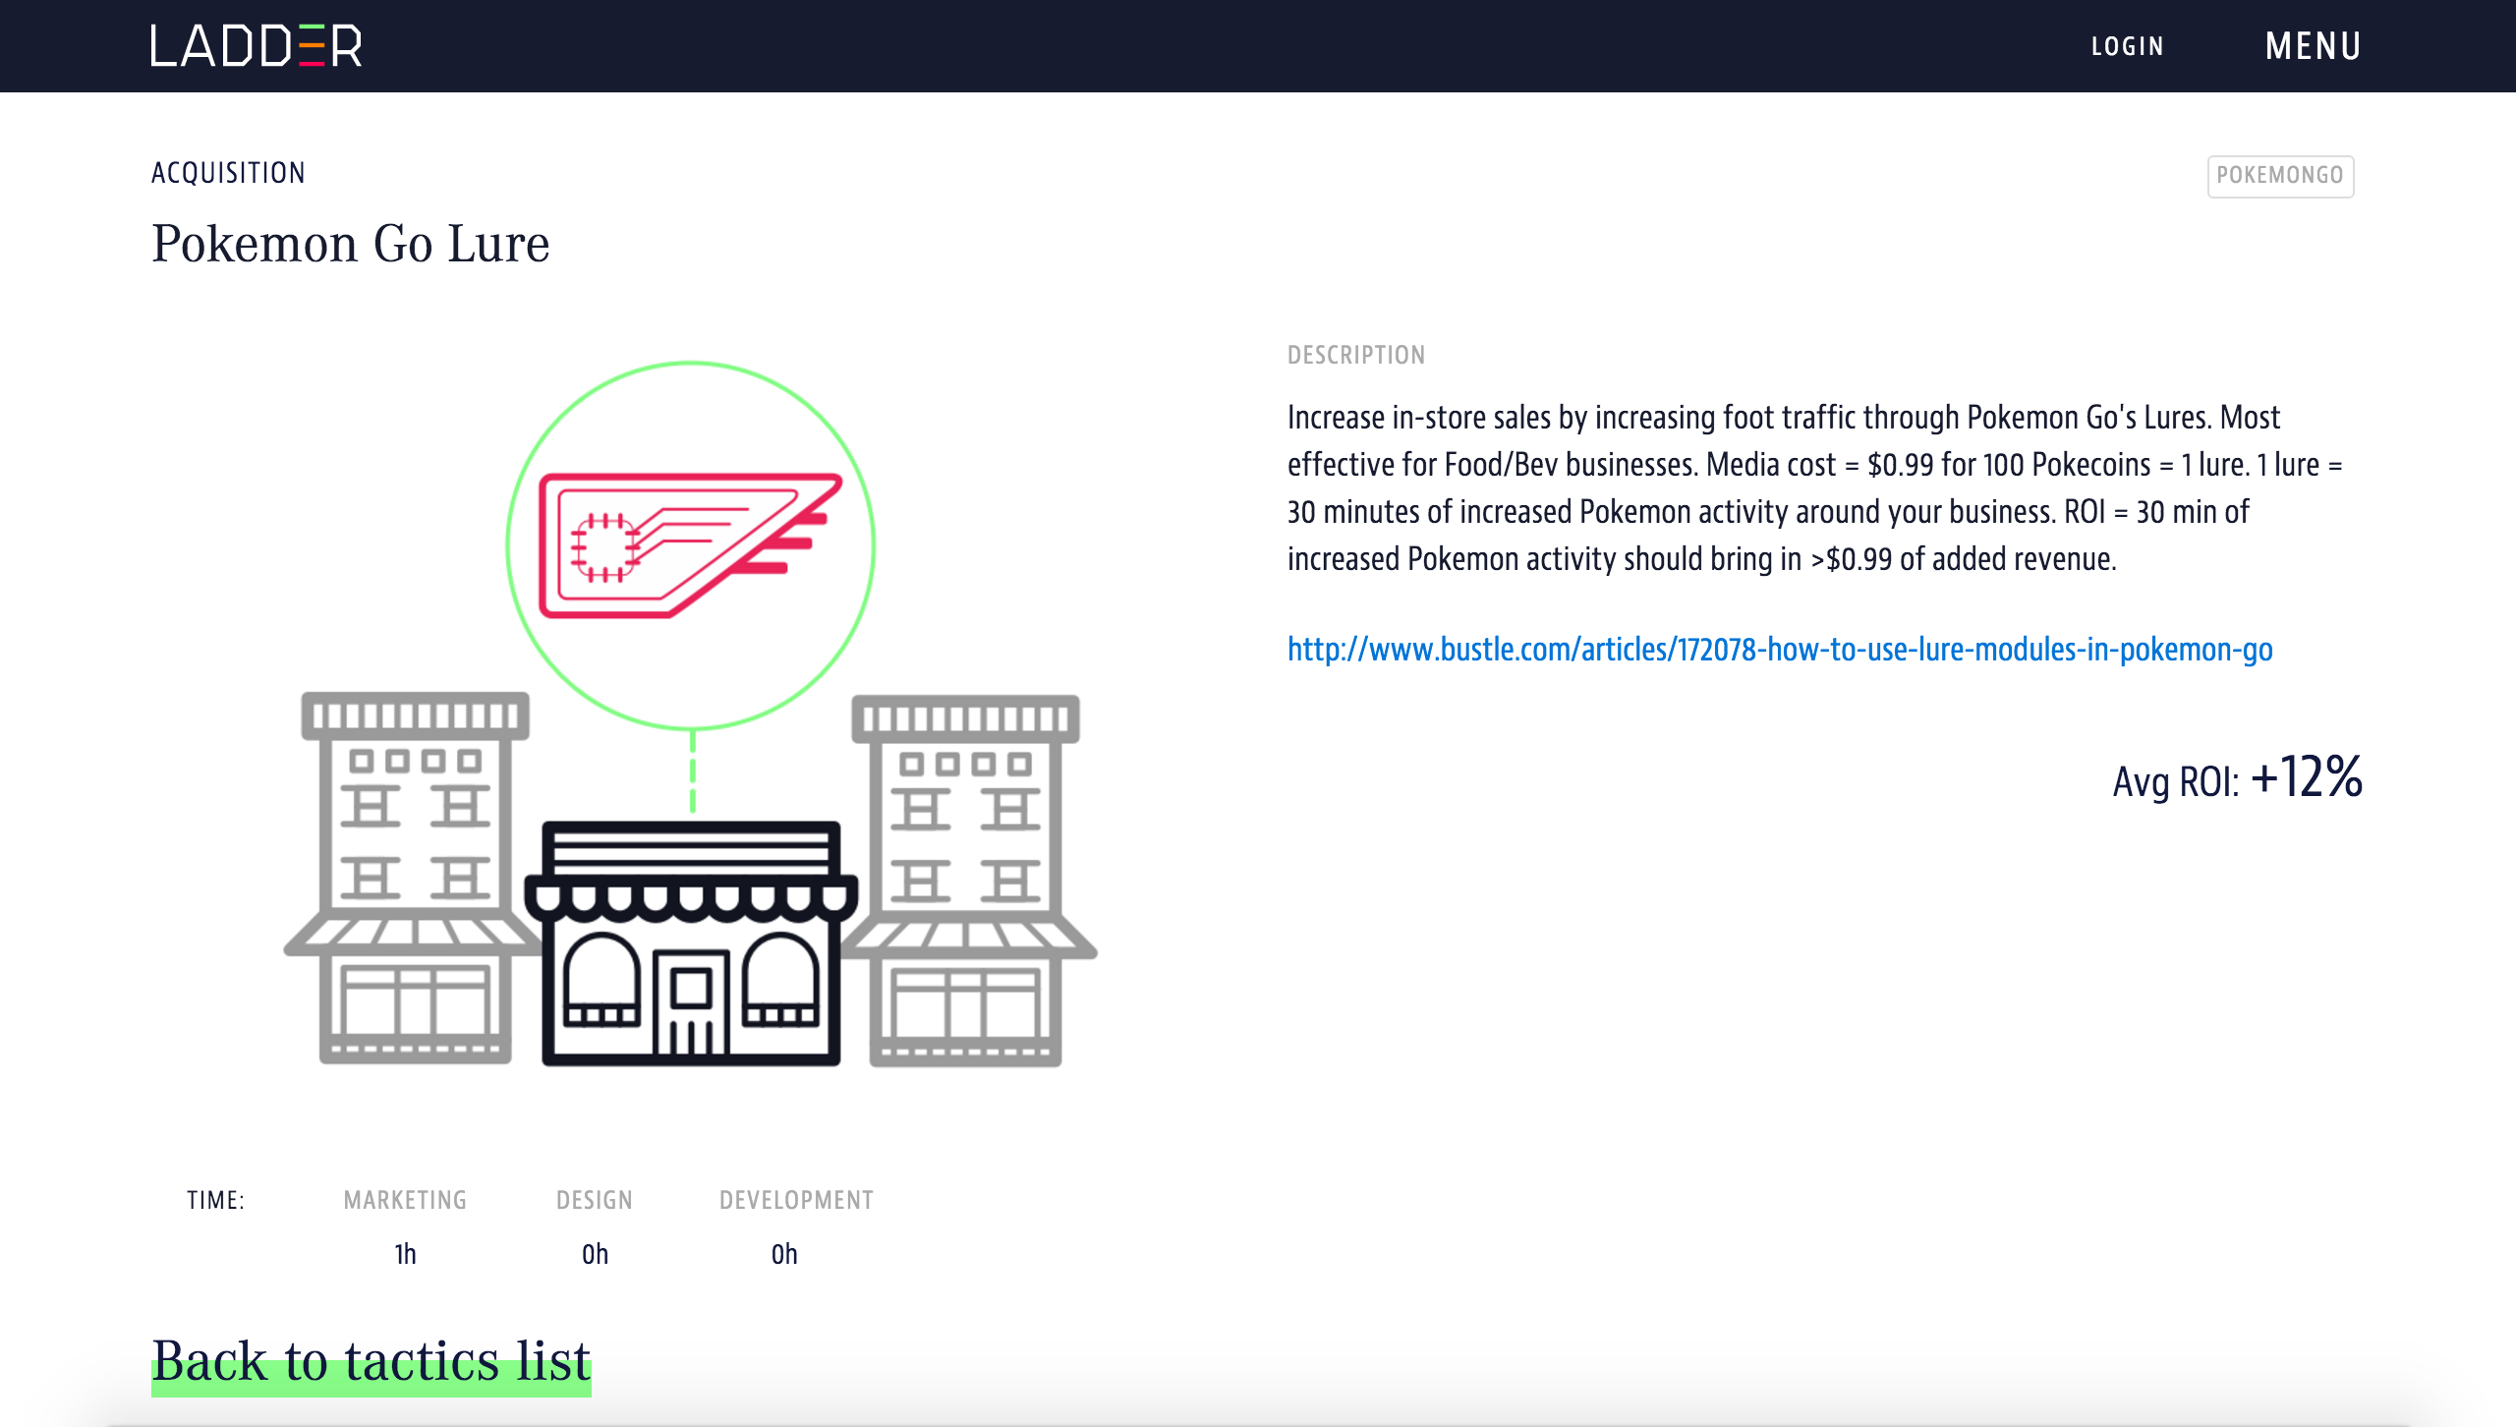Open the bustle.com lure modules article link
The image size is (2516, 1427).
click(1779, 650)
